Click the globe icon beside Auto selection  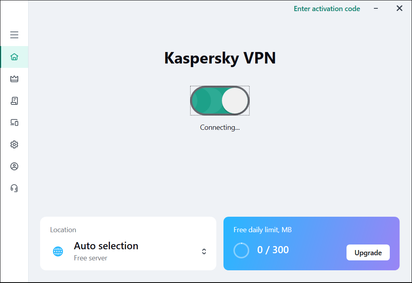pyautogui.click(x=58, y=251)
